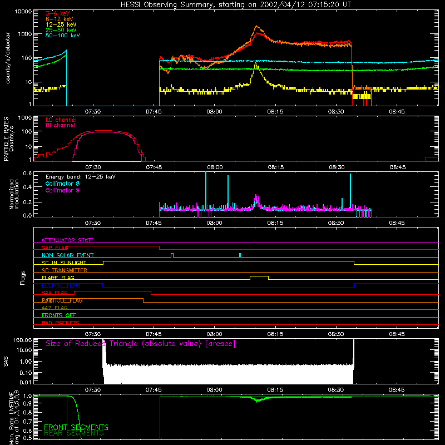The height and width of the screenshot is (445, 445).
Task: Click the 10000 tick label on count-rate axis
Action: pyautogui.click(x=23, y=12)
